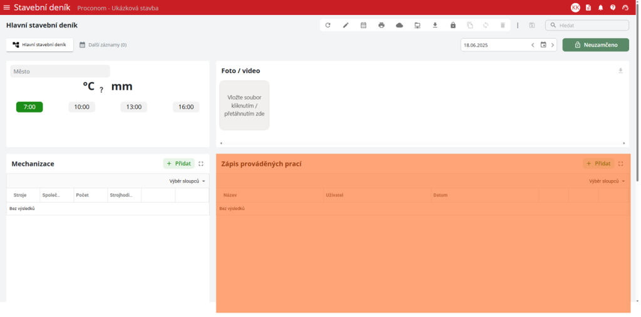
Task: Open help with the question mark icon
Action: pyautogui.click(x=613, y=8)
